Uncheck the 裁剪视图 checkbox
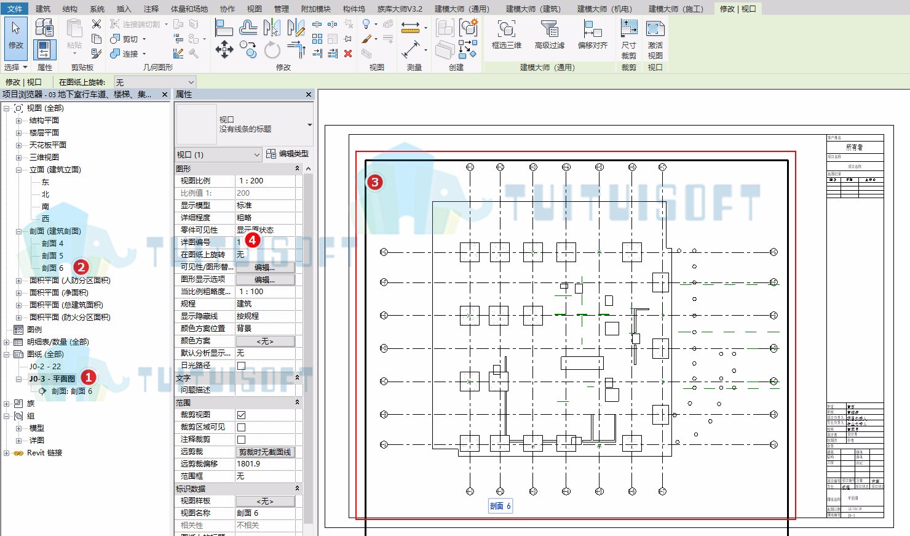The width and height of the screenshot is (910, 536). coord(242,415)
